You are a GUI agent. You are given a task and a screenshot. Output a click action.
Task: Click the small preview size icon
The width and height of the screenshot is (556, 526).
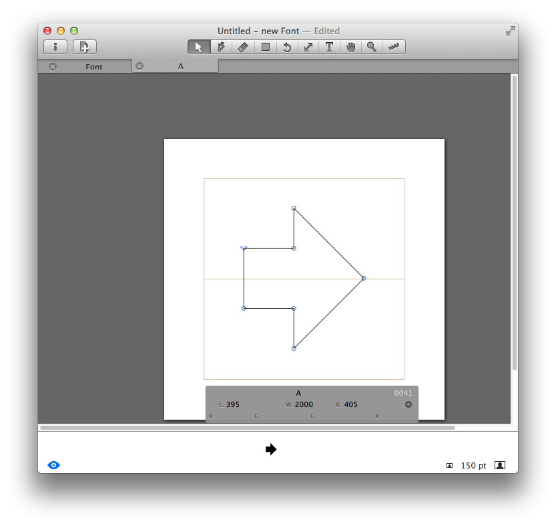coord(449,466)
